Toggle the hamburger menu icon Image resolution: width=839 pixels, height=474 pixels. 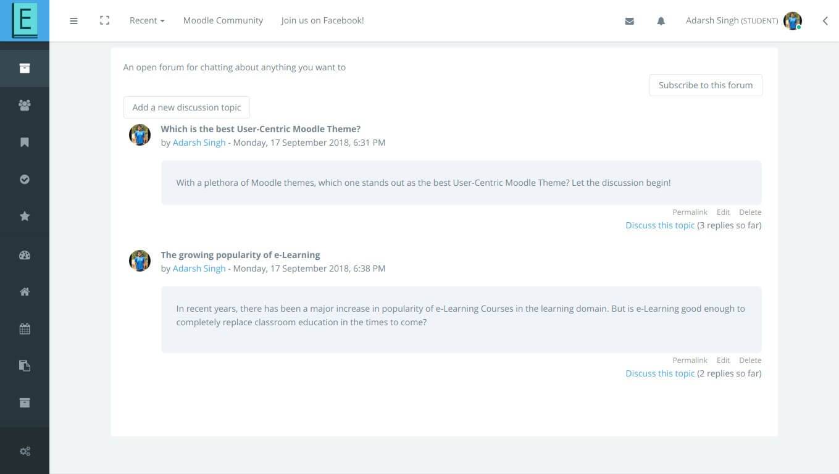coord(73,20)
